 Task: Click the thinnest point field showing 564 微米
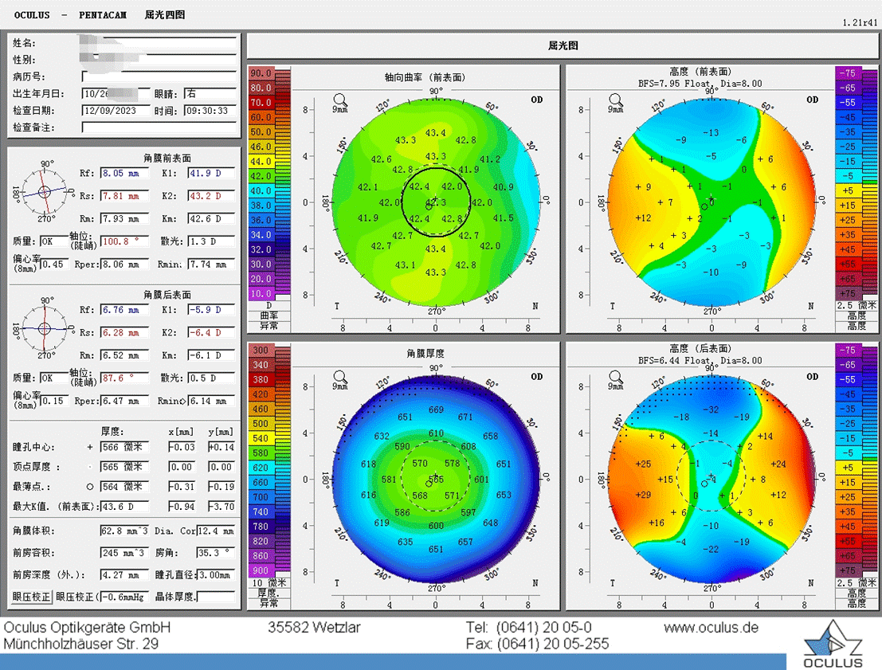click(x=125, y=487)
